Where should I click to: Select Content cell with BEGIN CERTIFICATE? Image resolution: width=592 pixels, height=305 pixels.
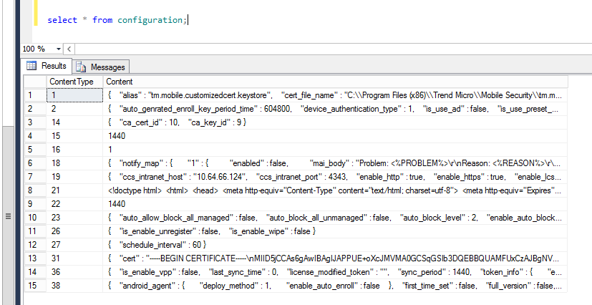pos(335,258)
